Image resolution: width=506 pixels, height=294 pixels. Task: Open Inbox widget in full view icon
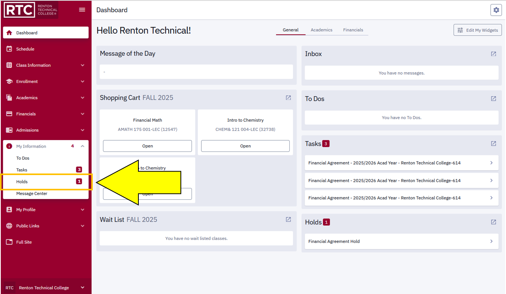(493, 54)
